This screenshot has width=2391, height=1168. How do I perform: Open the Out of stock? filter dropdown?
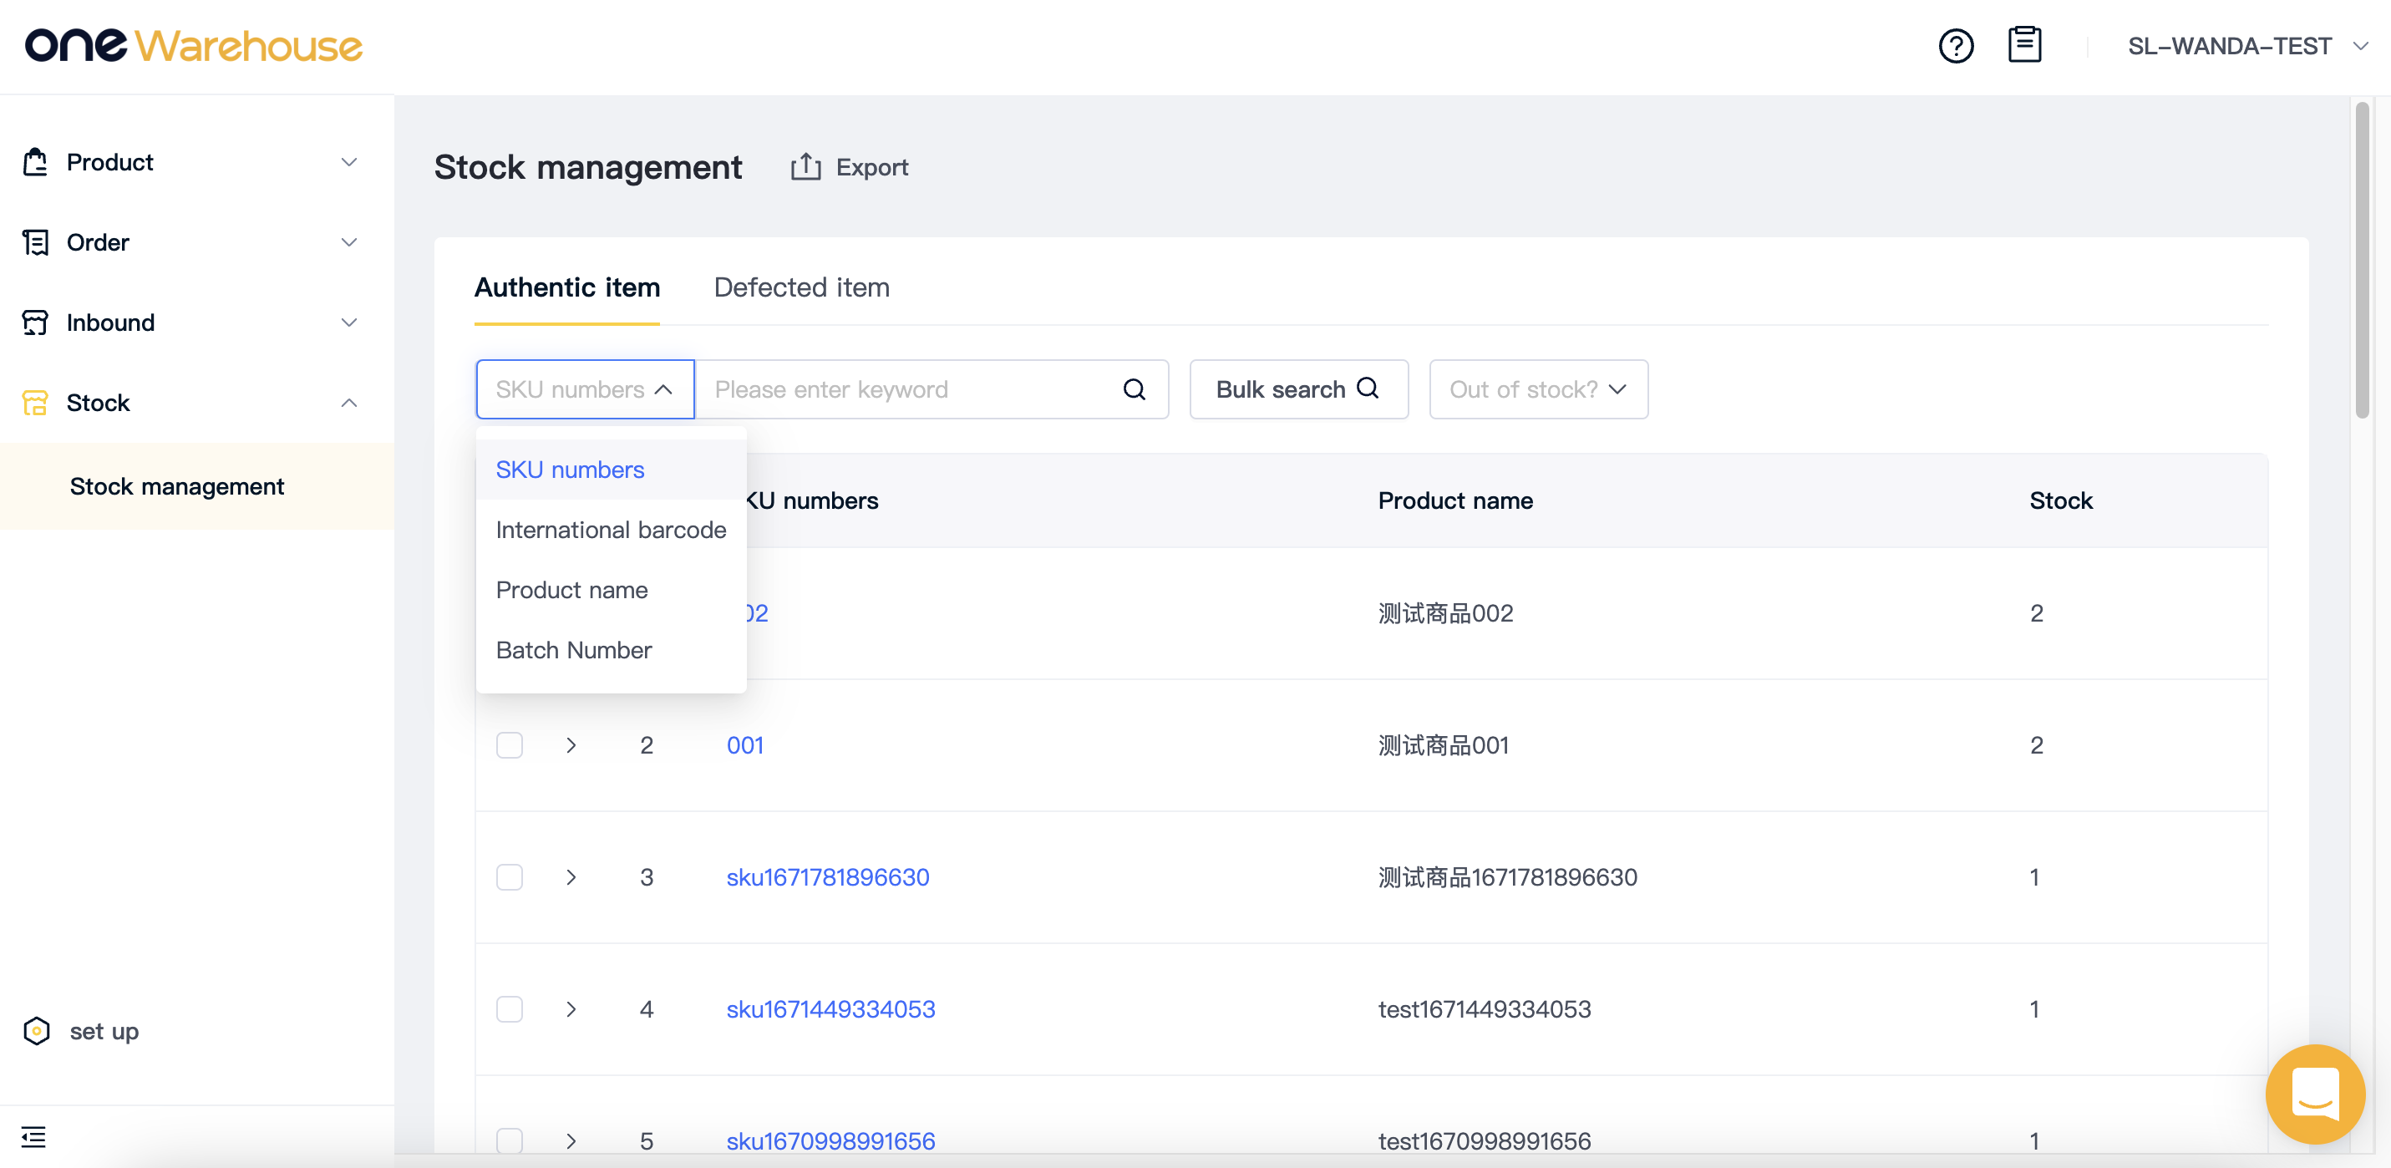[x=1538, y=389]
